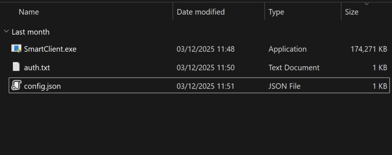This screenshot has width=392, height=155.
Task: Click the auth.txt text document icon
Action: point(16,67)
